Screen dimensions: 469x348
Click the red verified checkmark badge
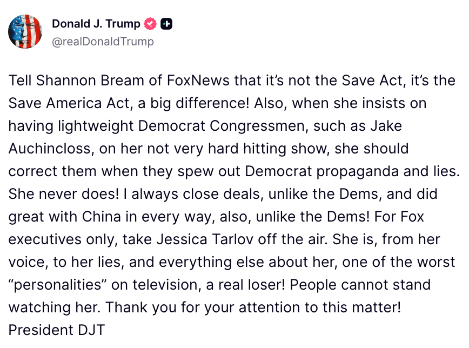(x=150, y=24)
